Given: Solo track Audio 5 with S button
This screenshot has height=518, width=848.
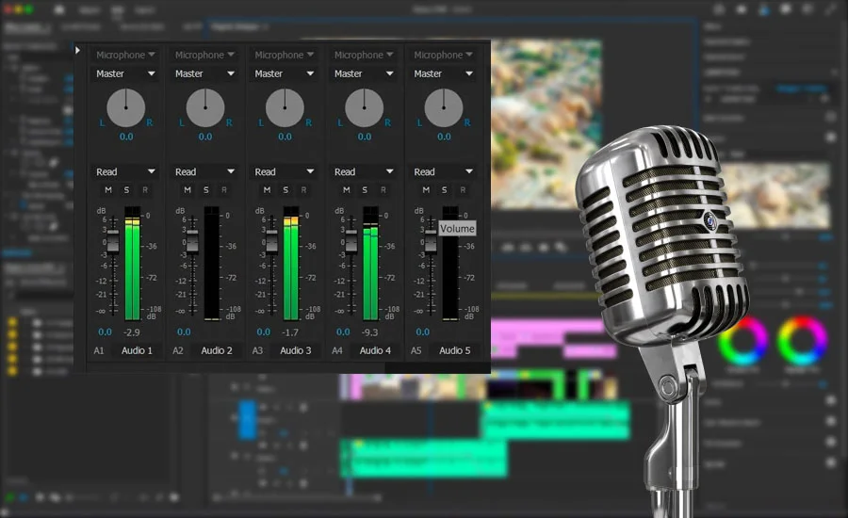Looking at the screenshot, I should pyautogui.click(x=445, y=190).
